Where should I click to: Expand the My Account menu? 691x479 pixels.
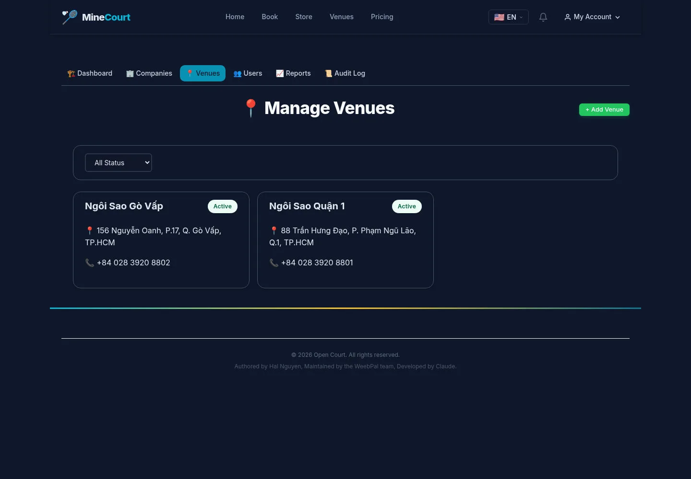pos(592,17)
